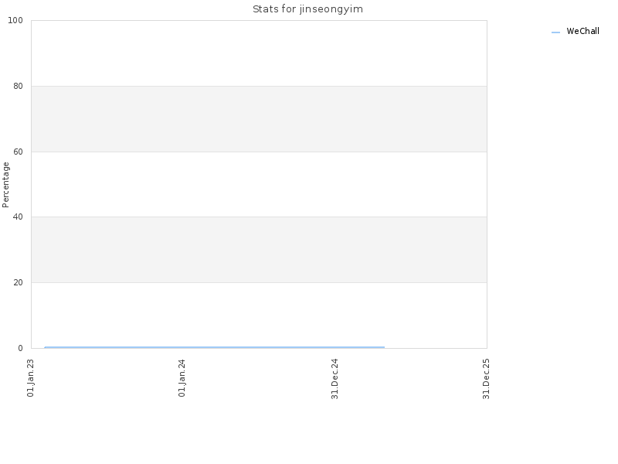Click the 01.Jan.23 date axis label

click(30, 377)
